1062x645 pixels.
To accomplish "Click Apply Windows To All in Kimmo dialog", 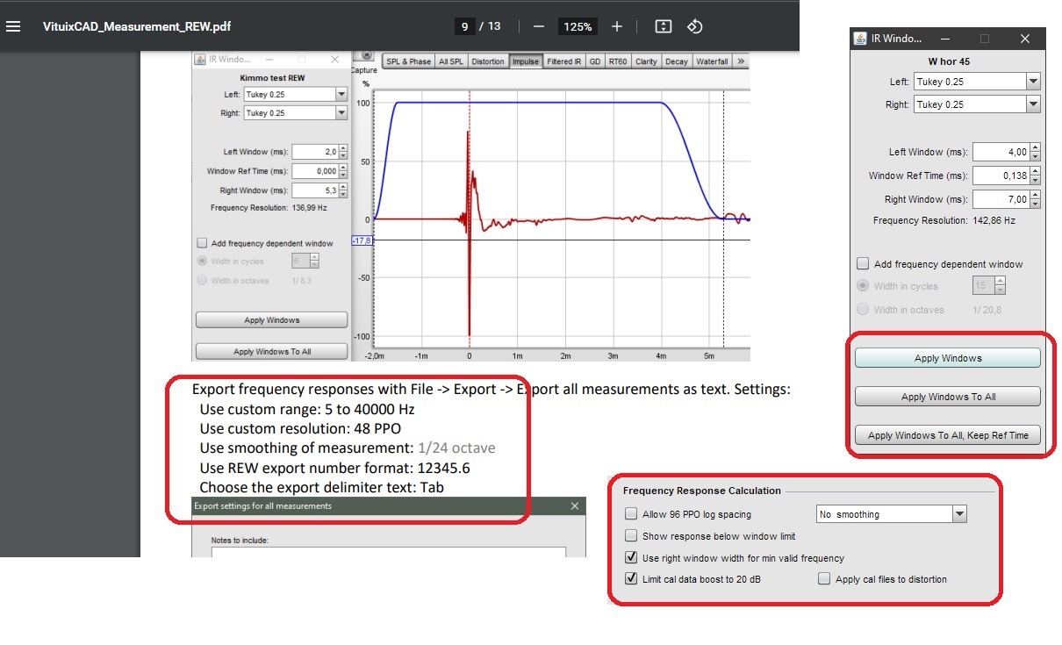I will point(272,352).
